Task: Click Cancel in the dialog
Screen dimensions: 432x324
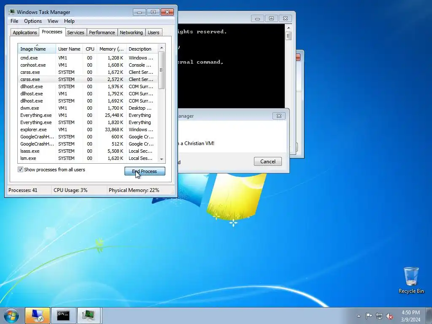Action: (x=268, y=162)
